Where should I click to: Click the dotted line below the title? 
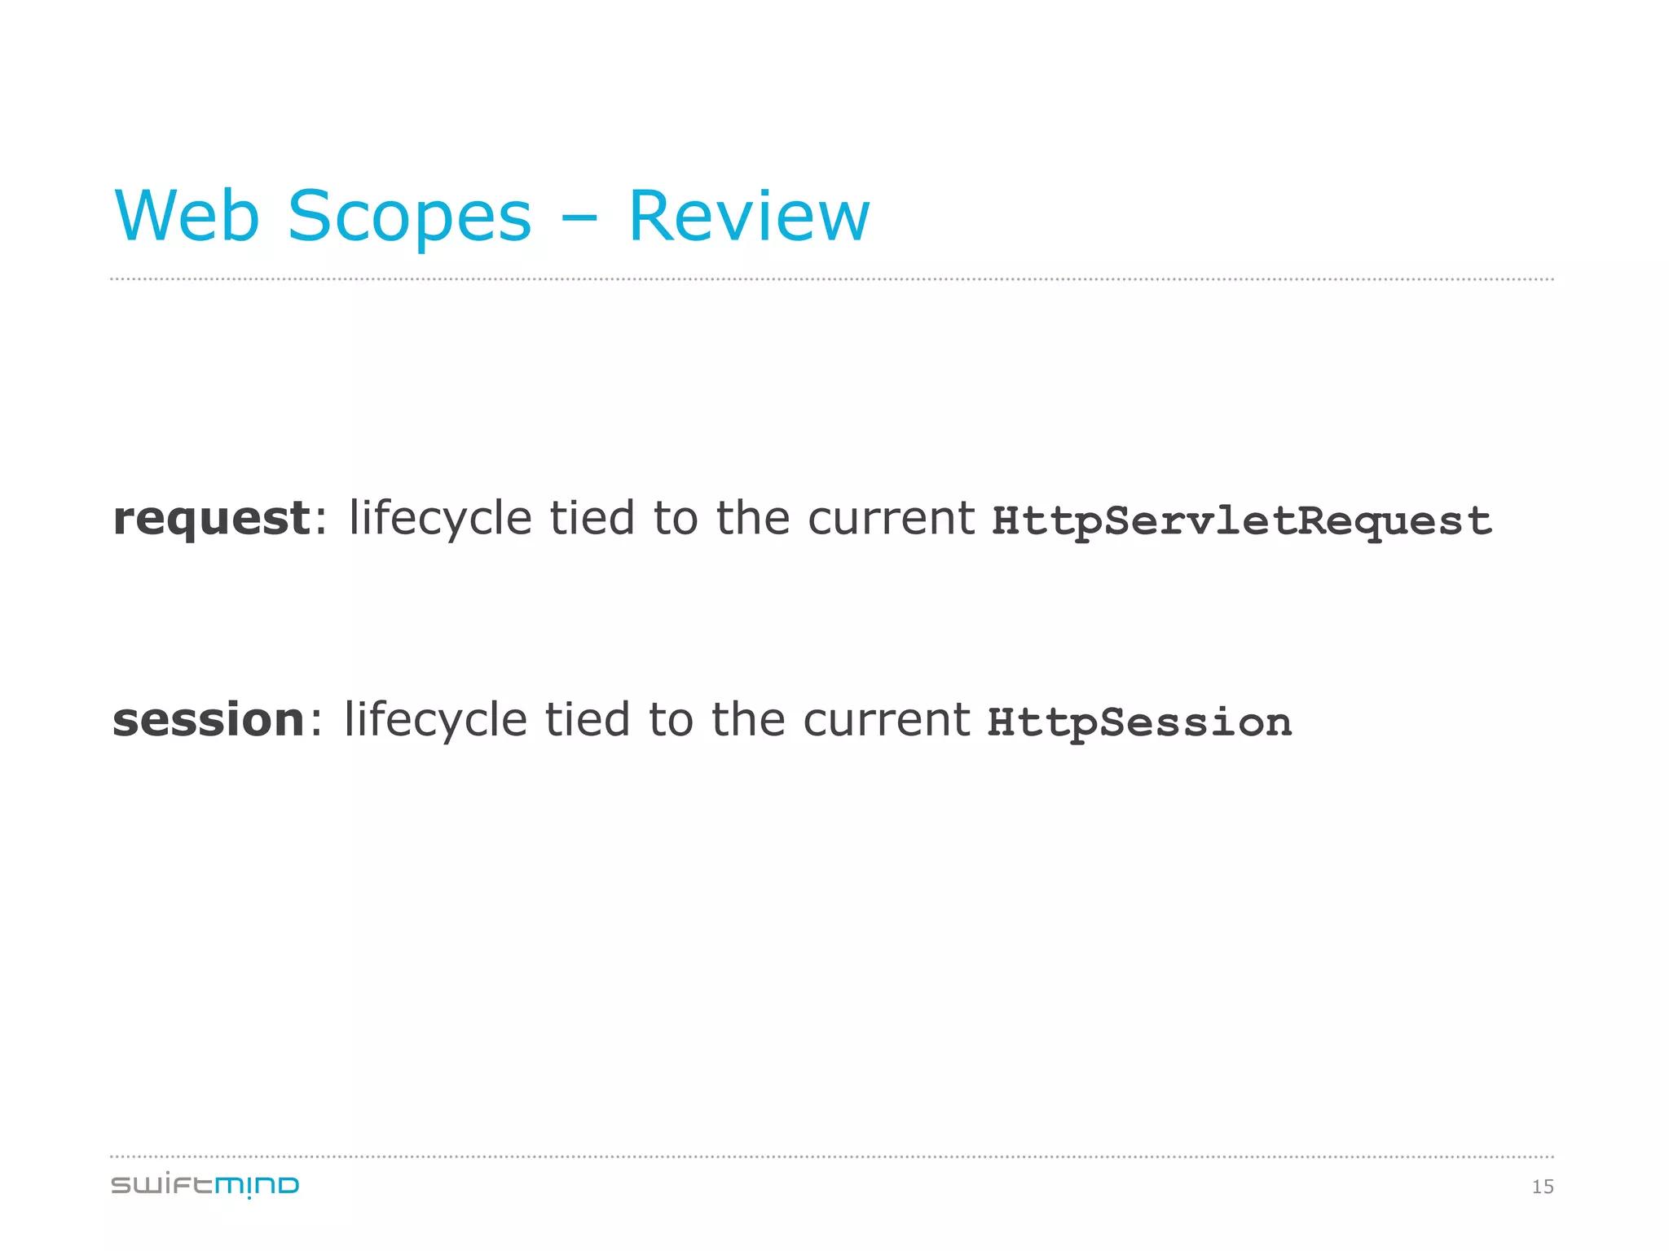tap(831, 279)
